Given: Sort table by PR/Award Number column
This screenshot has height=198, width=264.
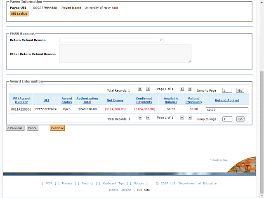Looking at the screenshot, I should tap(21, 100).
